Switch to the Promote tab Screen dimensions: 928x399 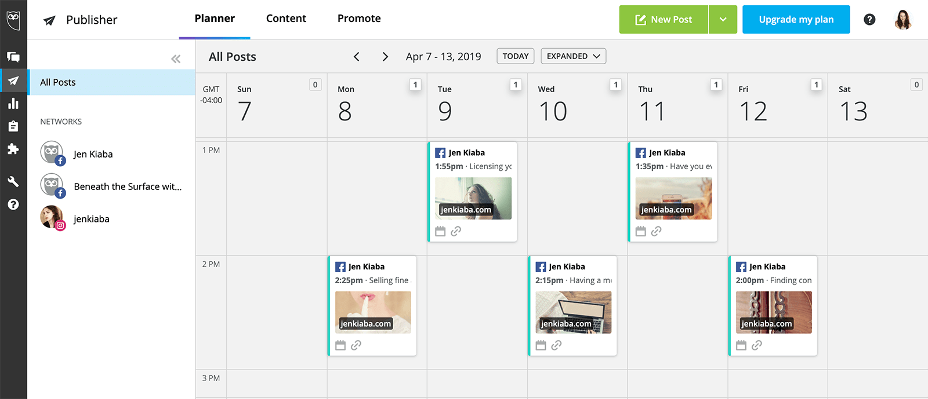[x=358, y=18]
